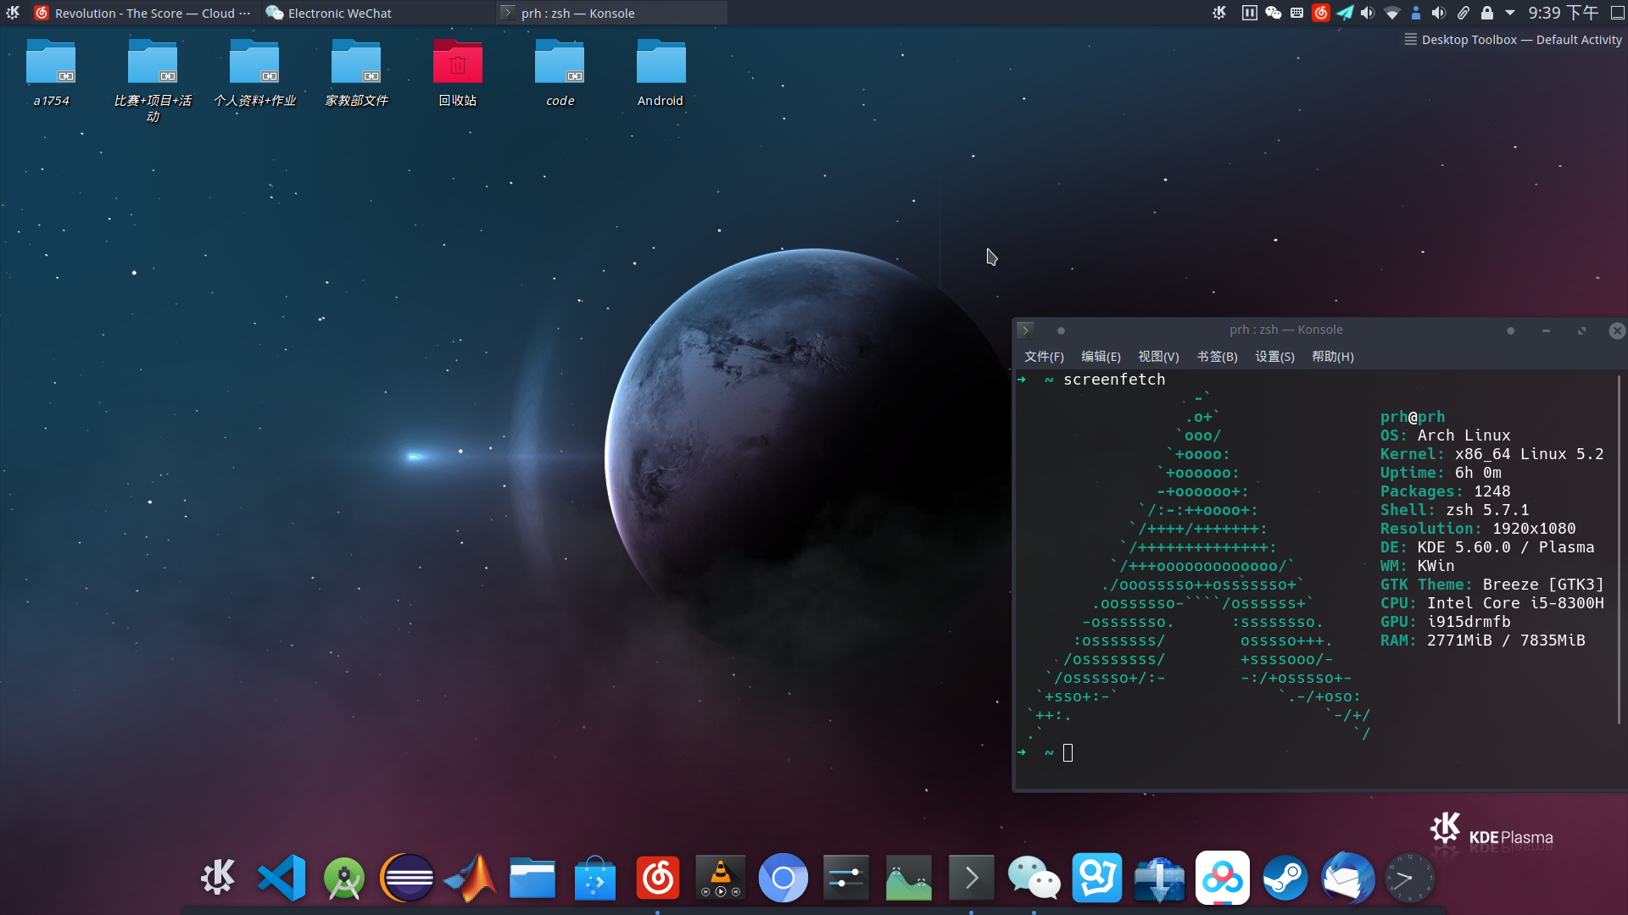Image resolution: width=1628 pixels, height=915 pixels.
Task: Open VS Code from the dock
Action: [281, 878]
